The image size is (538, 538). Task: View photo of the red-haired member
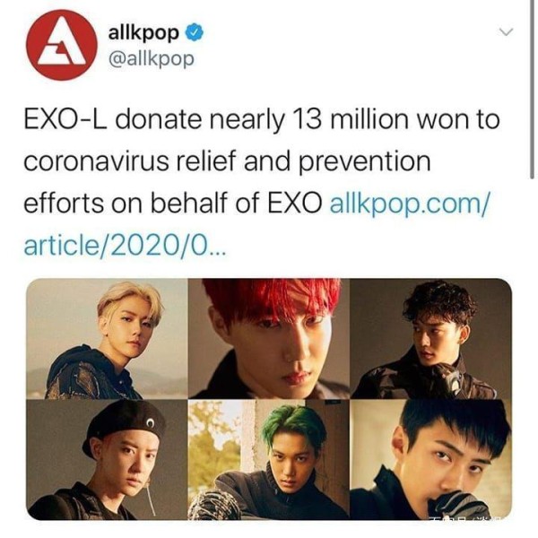pyautogui.click(x=269, y=339)
